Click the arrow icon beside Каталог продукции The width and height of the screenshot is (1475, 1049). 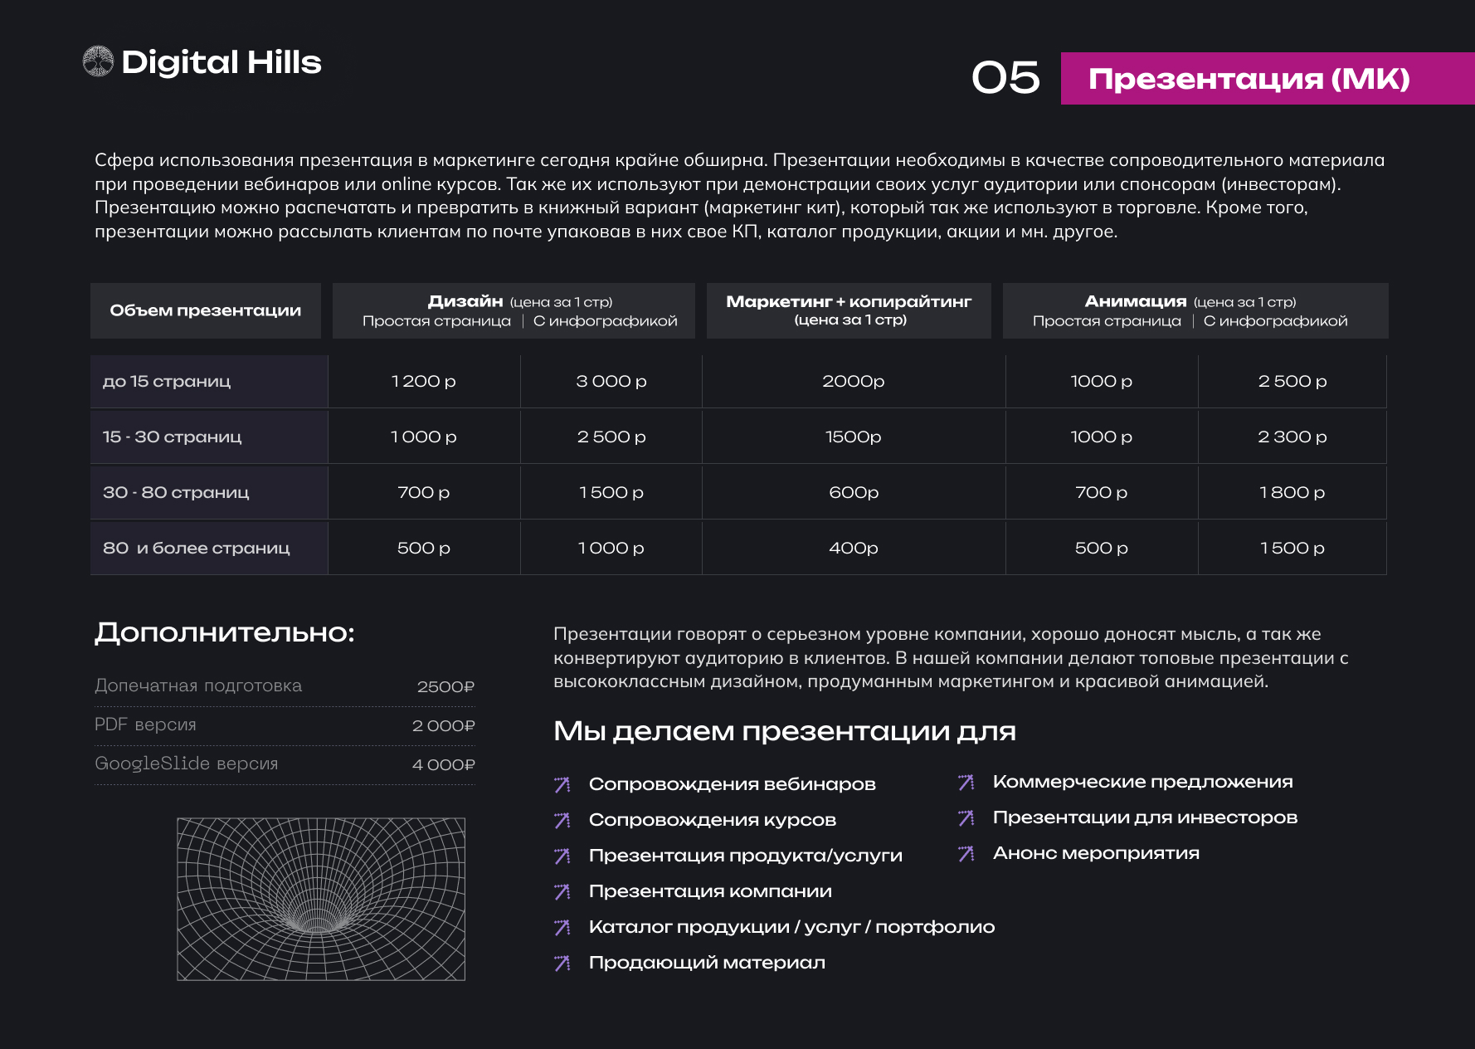562,927
